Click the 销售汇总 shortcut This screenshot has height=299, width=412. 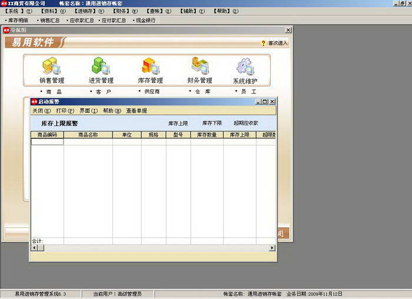48,20
